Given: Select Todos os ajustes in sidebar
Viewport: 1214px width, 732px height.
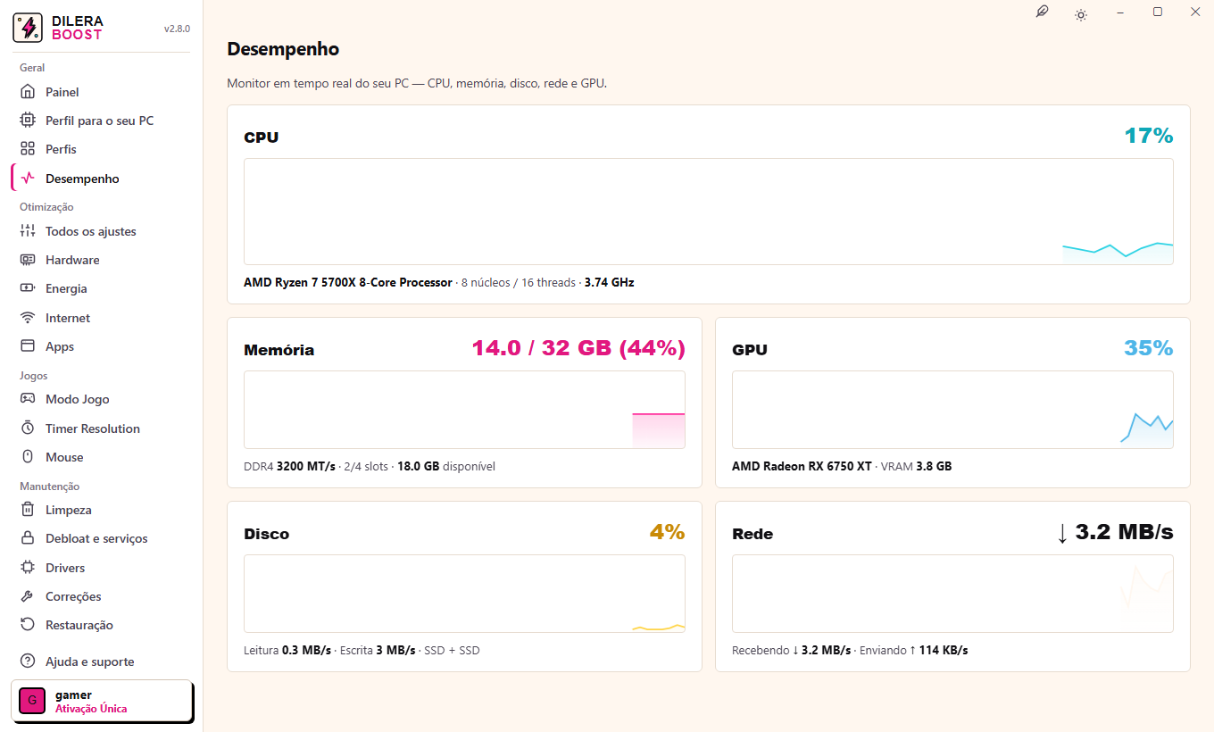Looking at the screenshot, I should pos(102,231).
